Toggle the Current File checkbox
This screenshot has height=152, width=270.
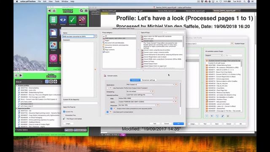(64, 111)
